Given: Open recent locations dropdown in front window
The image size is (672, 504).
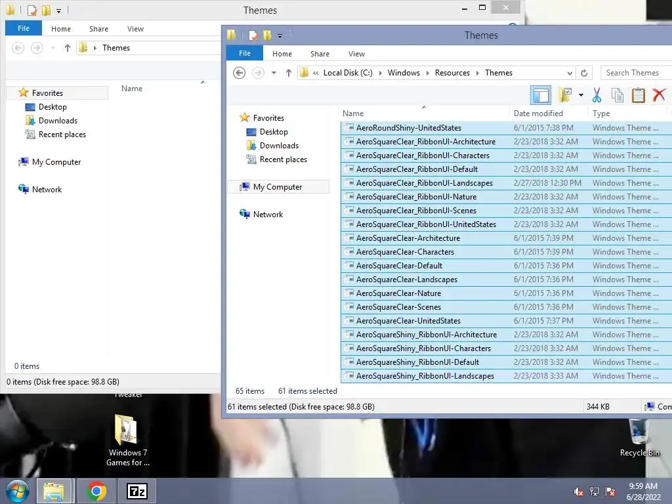Looking at the screenshot, I should pyautogui.click(x=274, y=73).
